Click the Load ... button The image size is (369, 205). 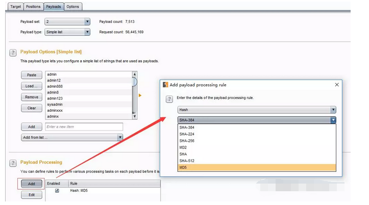point(32,86)
